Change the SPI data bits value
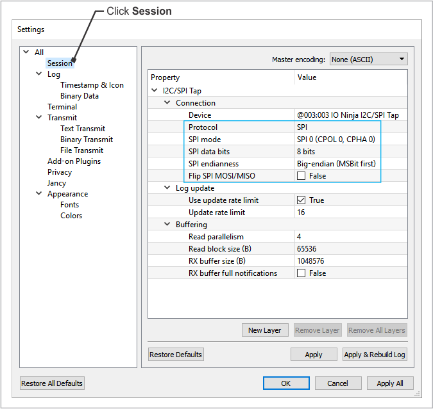This screenshot has width=433, height=409. pyautogui.click(x=351, y=151)
